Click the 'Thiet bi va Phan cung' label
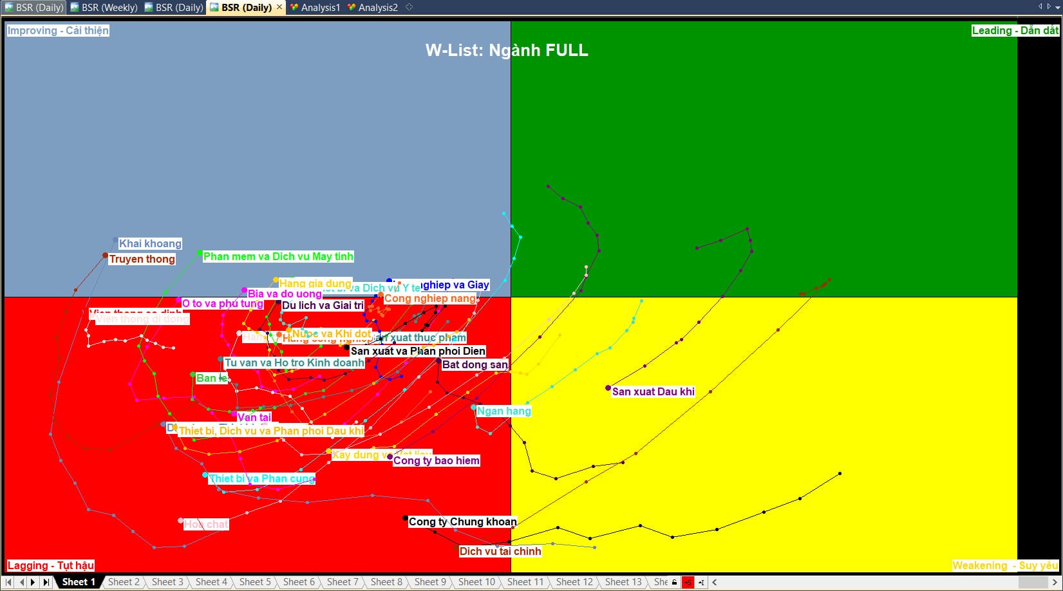Viewport: 1063px width, 591px height. (x=262, y=478)
